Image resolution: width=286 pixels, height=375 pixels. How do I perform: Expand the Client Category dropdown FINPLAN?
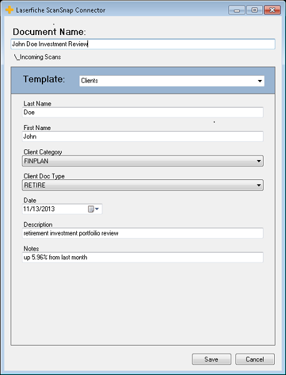[142, 161]
